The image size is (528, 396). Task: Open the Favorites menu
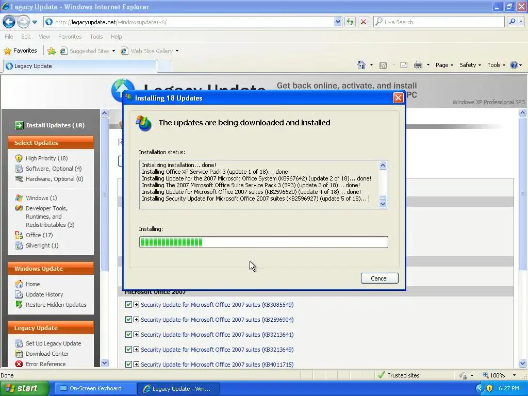70,37
